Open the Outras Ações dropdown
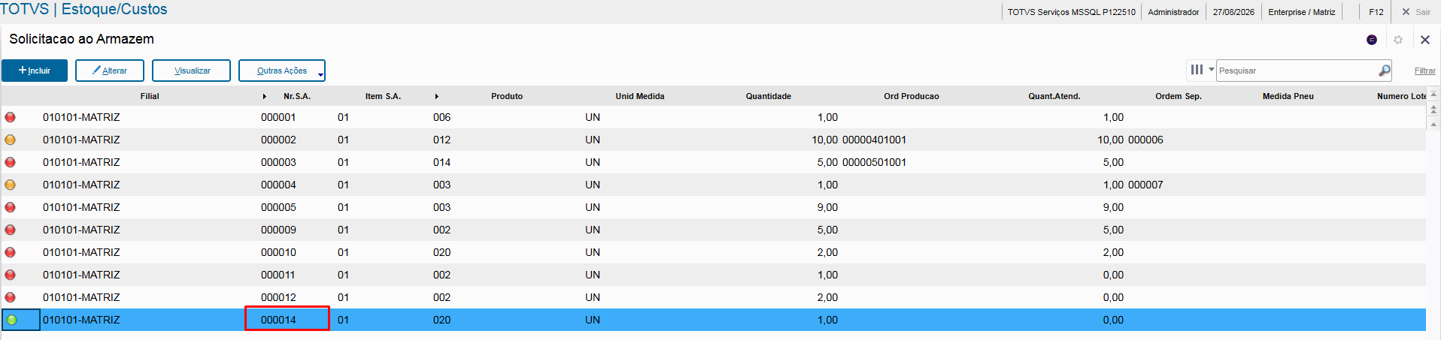 click(x=282, y=71)
